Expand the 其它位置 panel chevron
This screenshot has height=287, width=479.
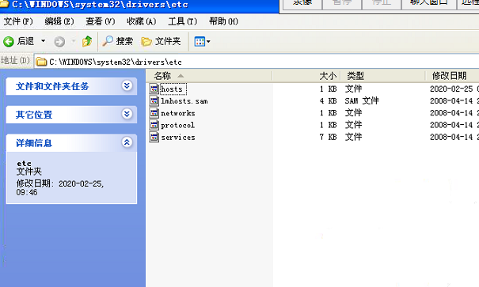(127, 114)
